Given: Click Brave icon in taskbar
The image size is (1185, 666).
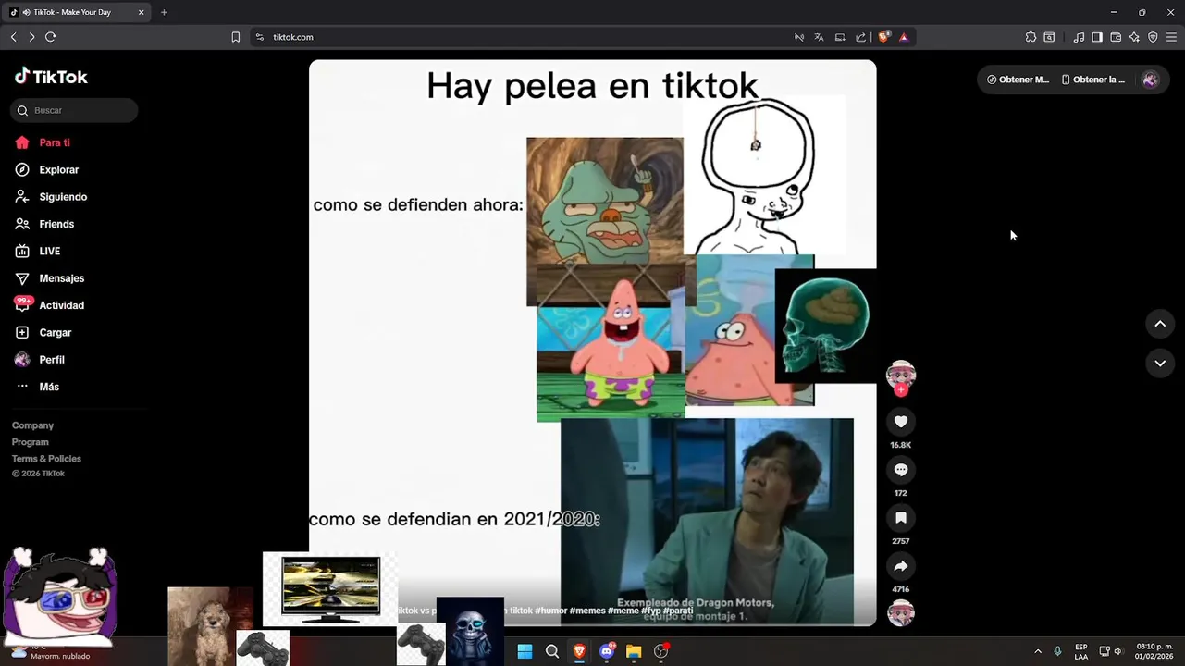Looking at the screenshot, I should (579, 651).
